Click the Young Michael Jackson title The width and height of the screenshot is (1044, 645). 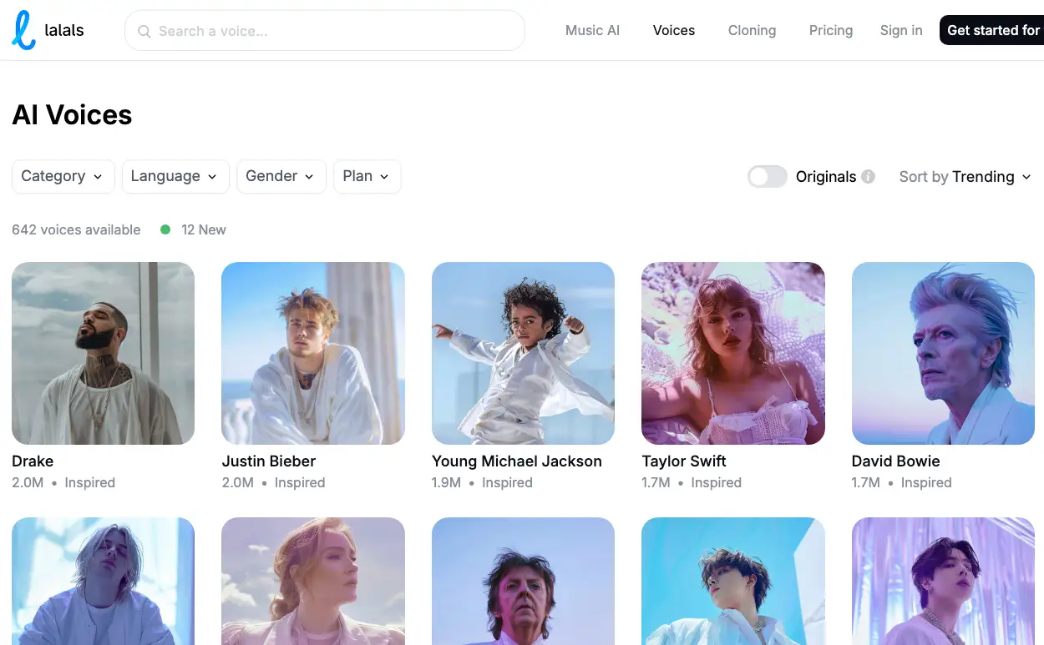[516, 461]
